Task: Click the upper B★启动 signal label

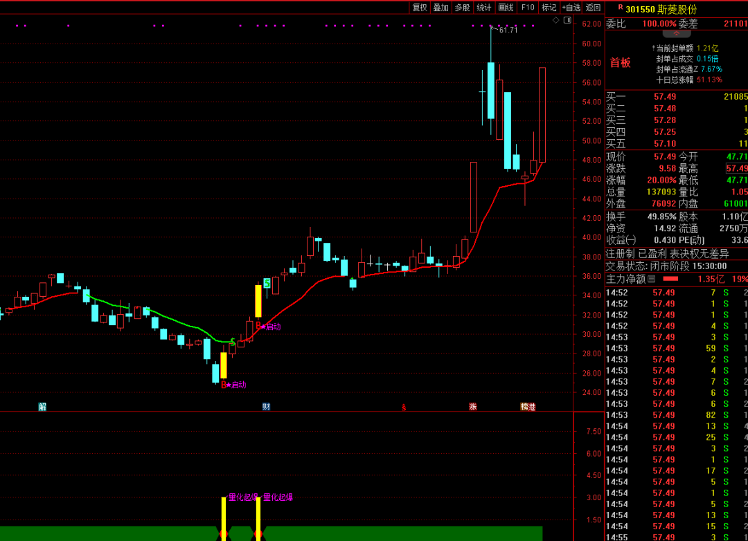Action: [268, 327]
